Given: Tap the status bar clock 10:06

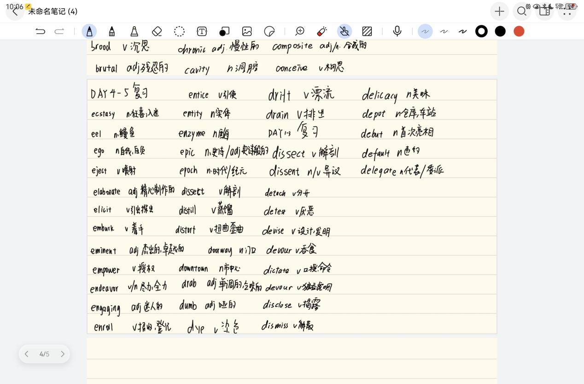Looking at the screenshot, I should pyautogui.click(x=14, y=6).
